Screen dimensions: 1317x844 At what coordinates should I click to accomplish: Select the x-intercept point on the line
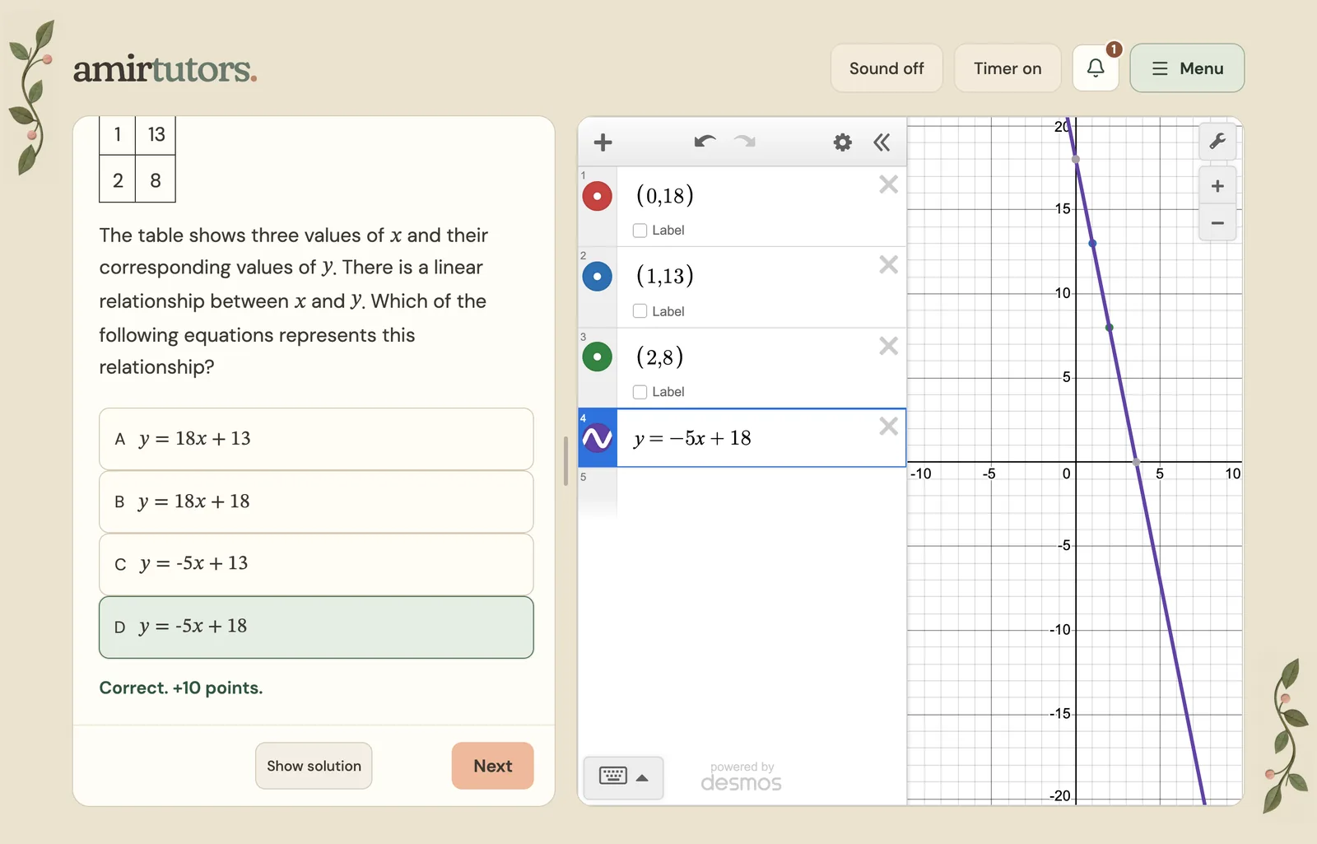click(1137, 463)
